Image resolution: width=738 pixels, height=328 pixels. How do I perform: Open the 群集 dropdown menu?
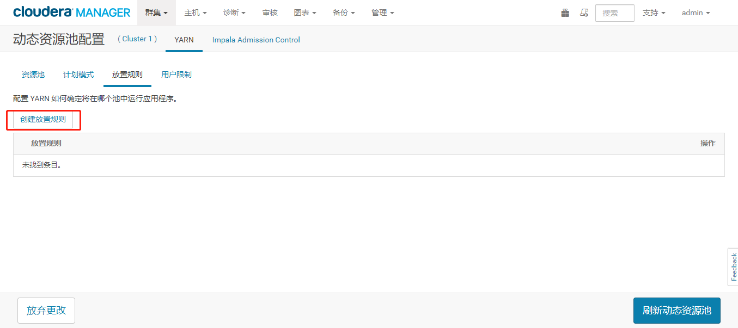(x=156, y=13)
